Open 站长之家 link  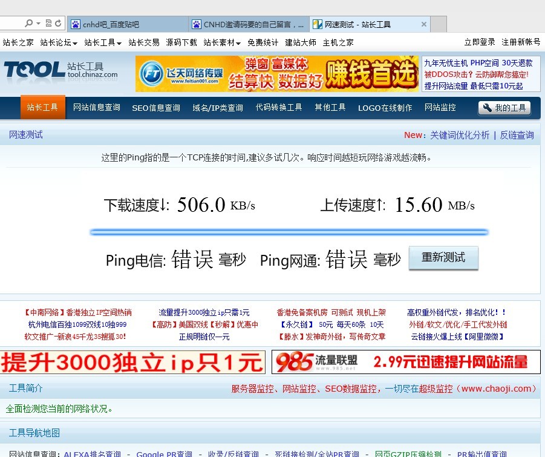coord(18,42)
